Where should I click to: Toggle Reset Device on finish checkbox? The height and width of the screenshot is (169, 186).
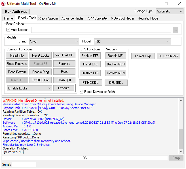pyautogui.click(x=81, y=91)
